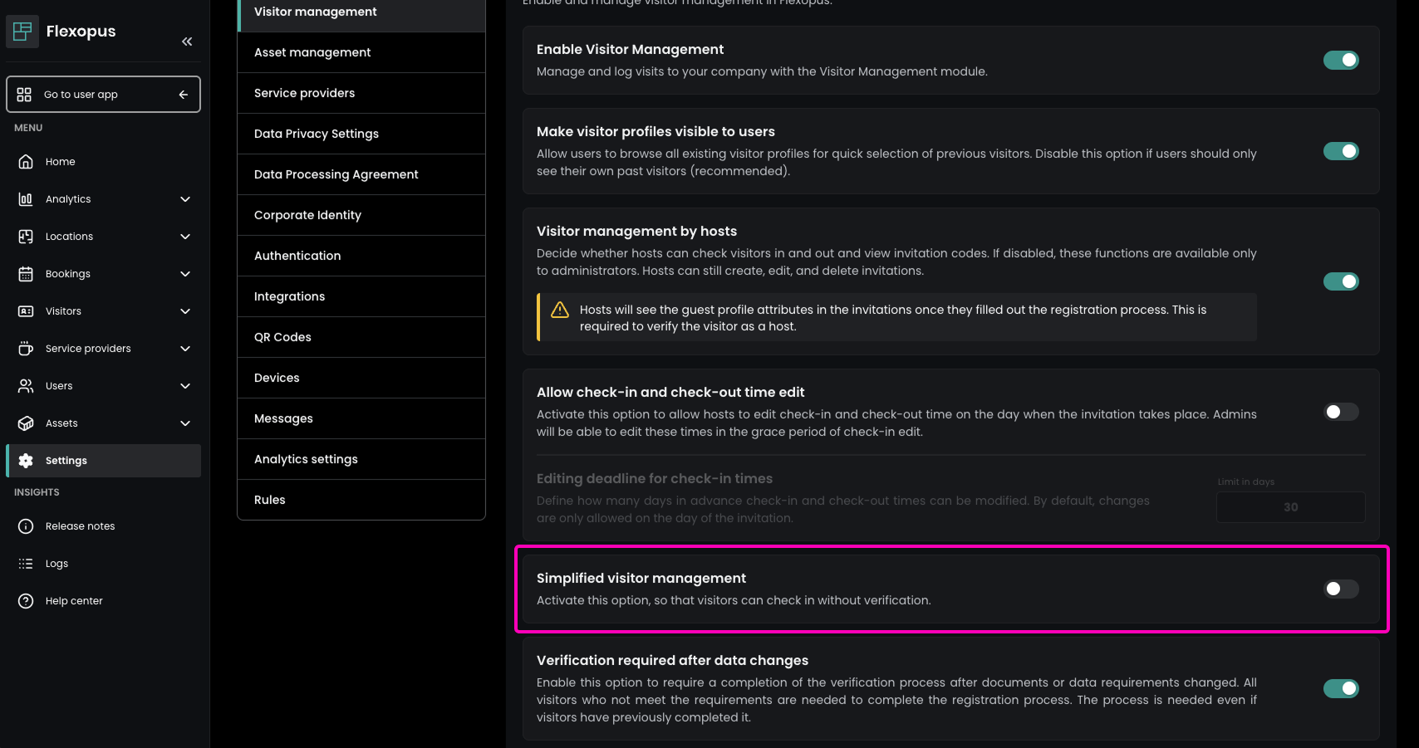The image size is (1419, 748).
Task: Click the Bookings calendar icon
Action: click(x=26, y=274)
